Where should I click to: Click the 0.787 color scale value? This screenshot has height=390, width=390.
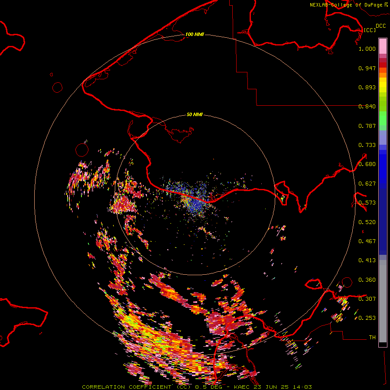[367, 126]
